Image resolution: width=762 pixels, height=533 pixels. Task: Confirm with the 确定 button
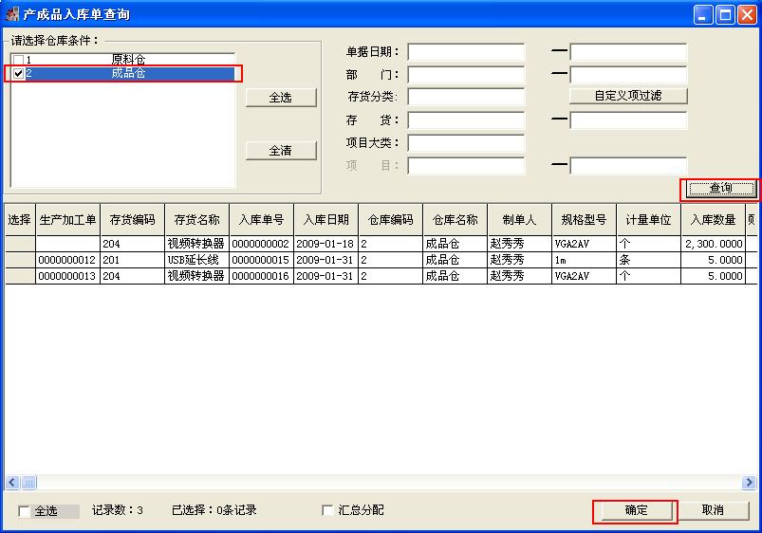point(636,510)
